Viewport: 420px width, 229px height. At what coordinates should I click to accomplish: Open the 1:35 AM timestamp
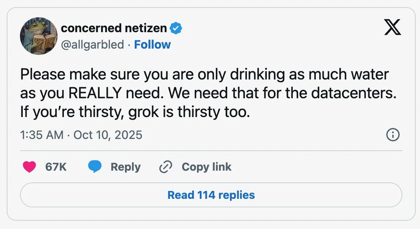click(42, 135)
